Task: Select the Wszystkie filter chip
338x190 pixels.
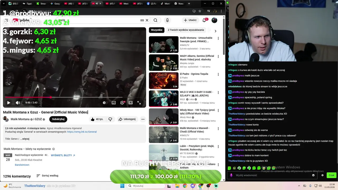Action: tap(157, 30)
